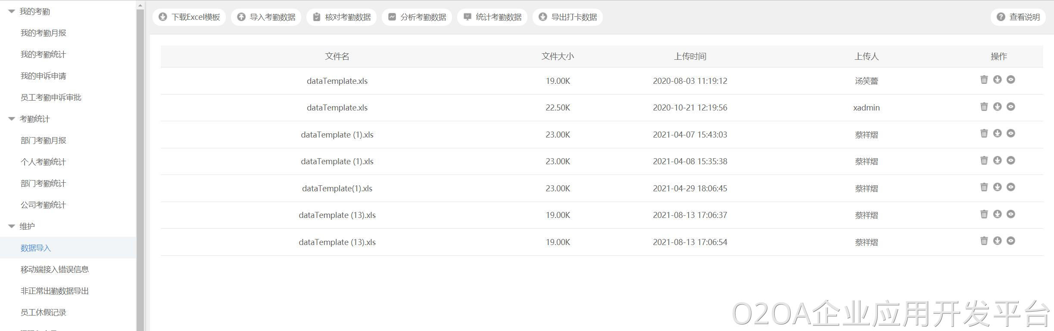This screenshot has height=331, width=1054.
Task: Download the file uploaded by xadmin
Action: pos(997,107)
